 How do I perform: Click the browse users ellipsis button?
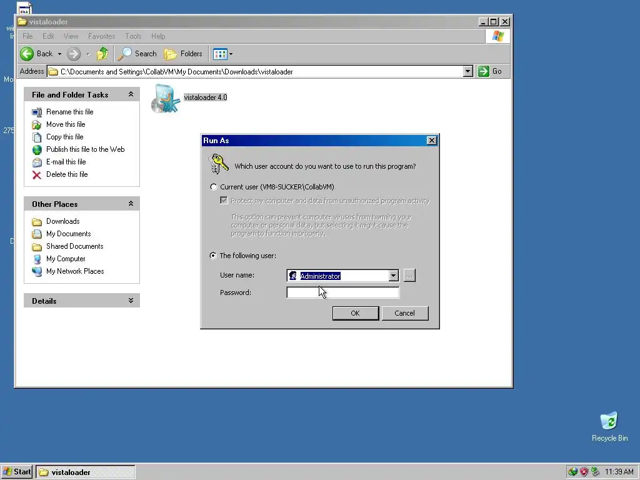click(409, 276)
